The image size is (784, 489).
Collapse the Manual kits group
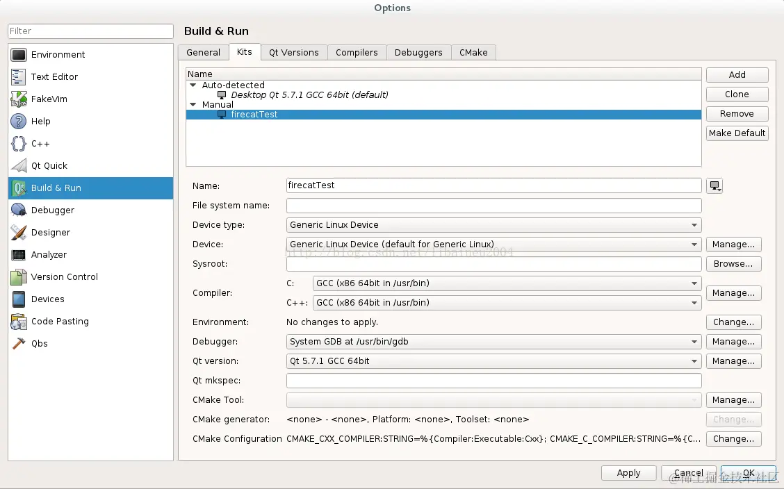pyautogui.click(x=193, y=105)
